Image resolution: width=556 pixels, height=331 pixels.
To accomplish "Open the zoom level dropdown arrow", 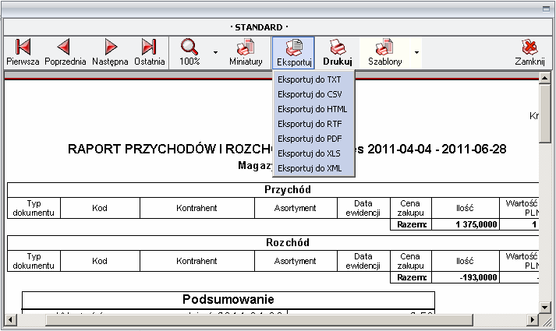I will click(x=215, y=52).
